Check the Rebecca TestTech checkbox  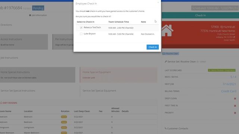click(81, 28)
